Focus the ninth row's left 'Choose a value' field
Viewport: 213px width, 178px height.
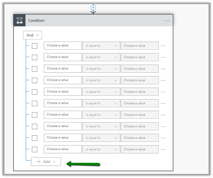(63, 138)
